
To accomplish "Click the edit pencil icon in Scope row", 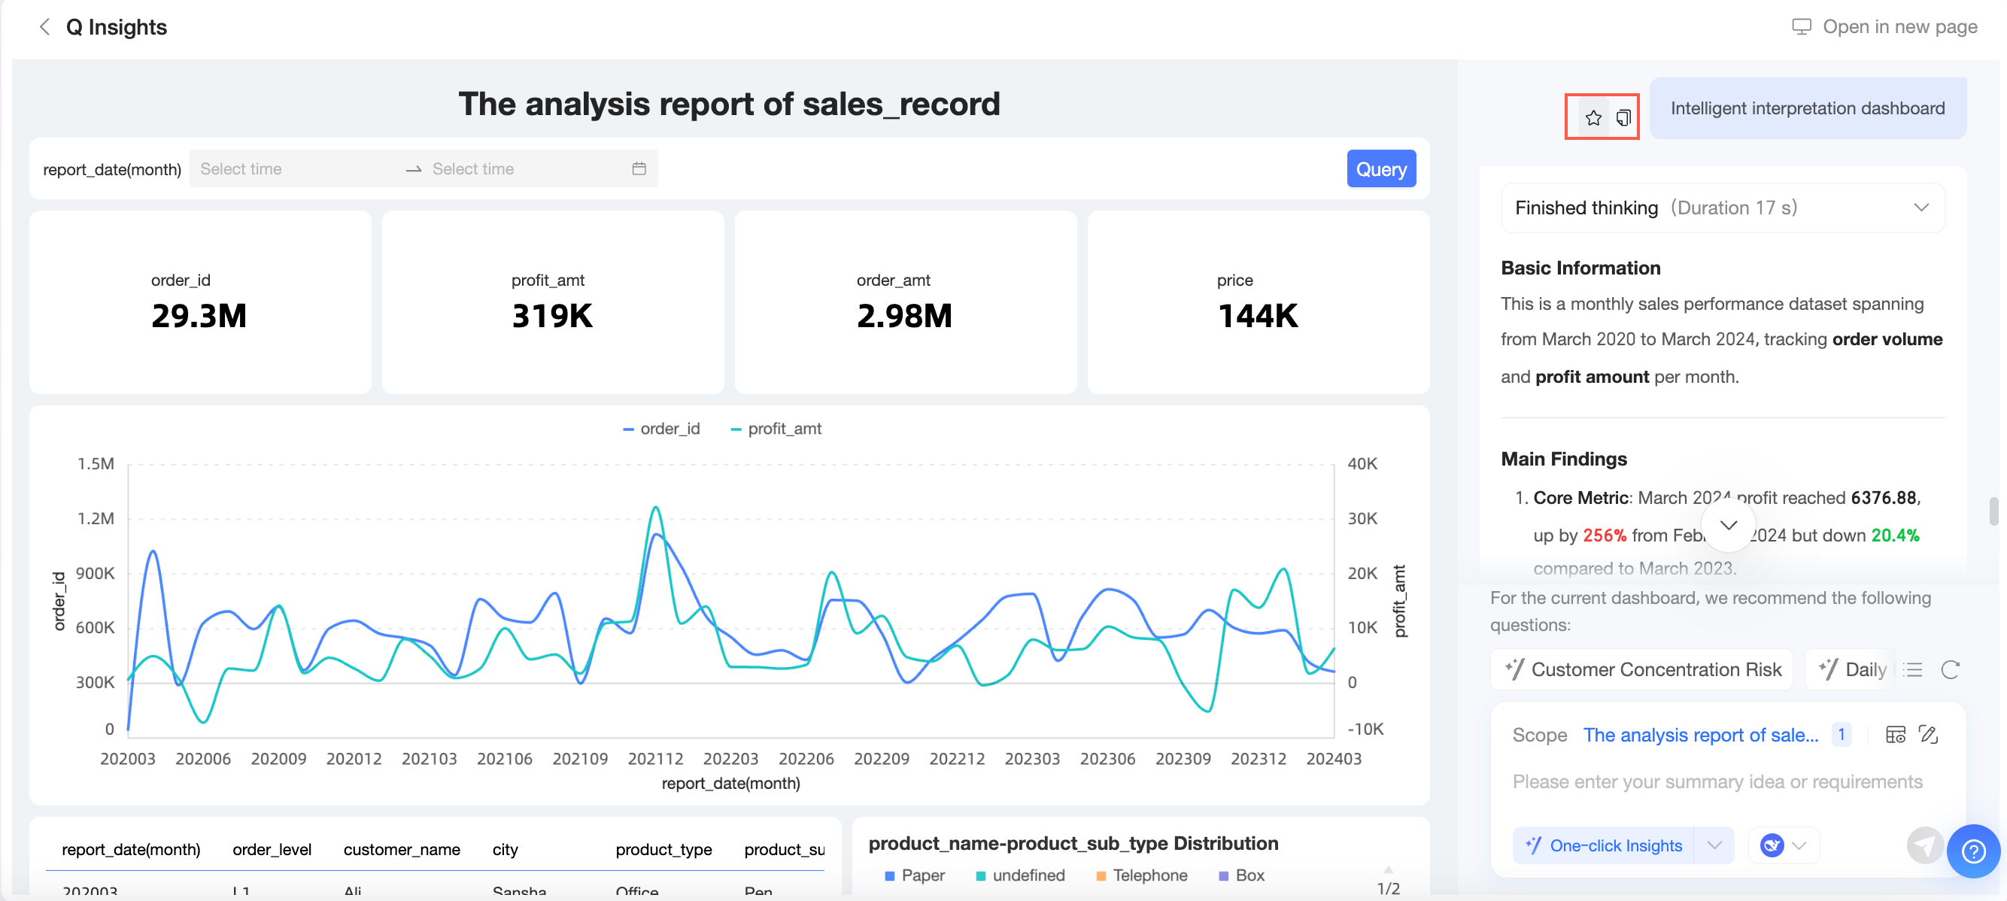I will [x=1928, y=734].
